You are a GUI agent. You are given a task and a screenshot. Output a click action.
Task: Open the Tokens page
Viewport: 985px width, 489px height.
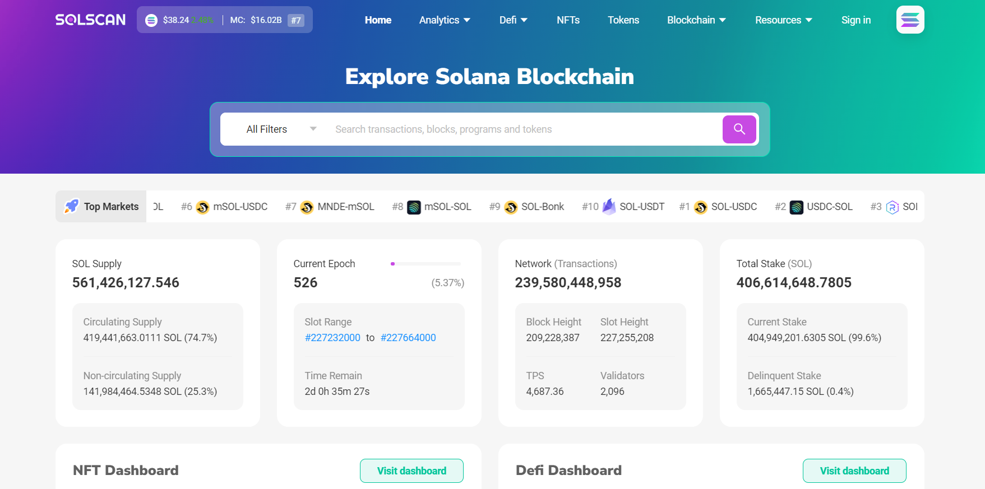pos(623,20)
